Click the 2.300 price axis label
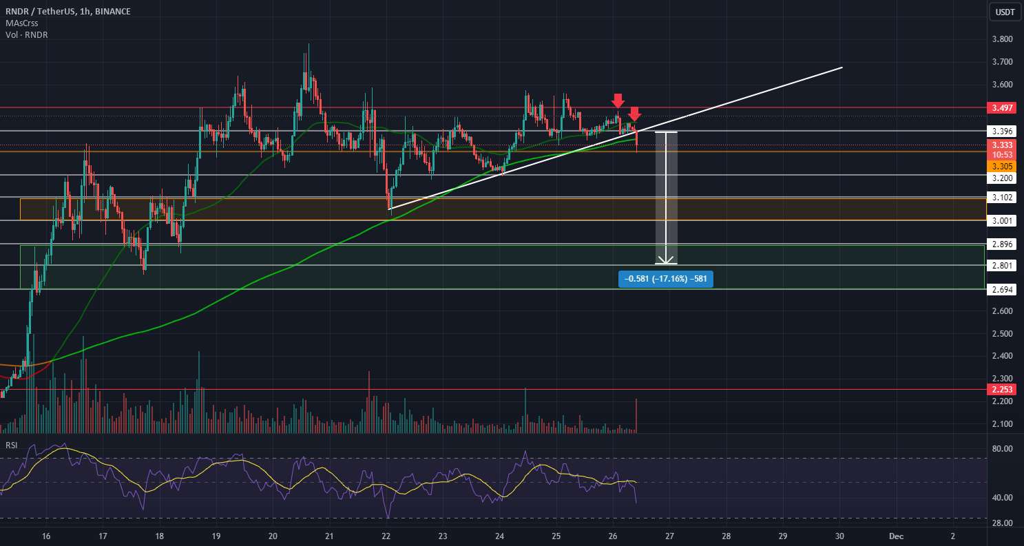Screen dimensions: 1024x546 [1002, 379]
